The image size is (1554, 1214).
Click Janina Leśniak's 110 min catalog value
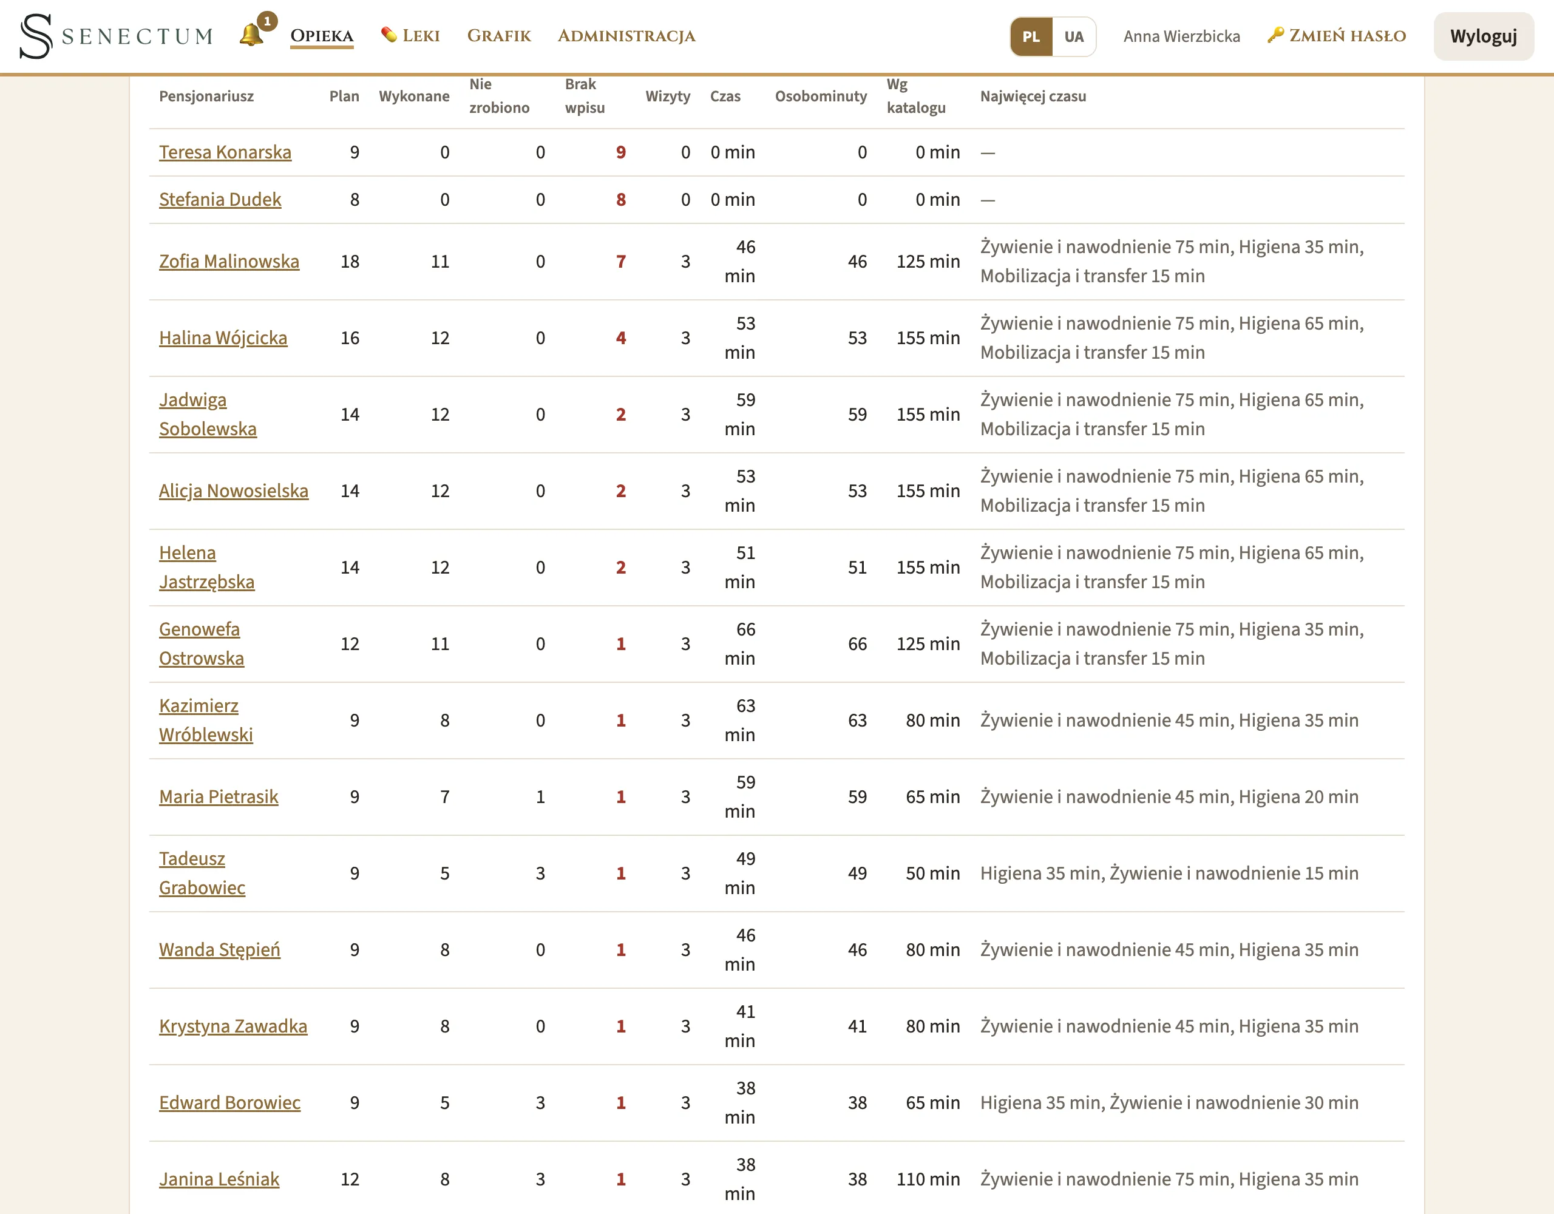pos(928,1179)
